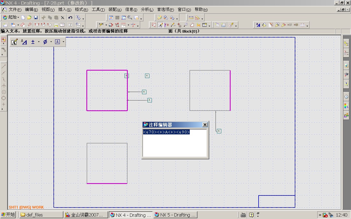This screenshot has height=219, width=351.
Task: Switch to def_files taskbar window
Action: point(41,215)
